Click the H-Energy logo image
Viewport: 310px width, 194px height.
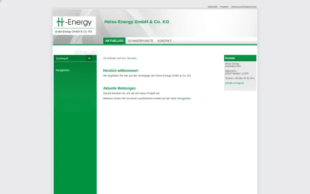coord(74,26)
